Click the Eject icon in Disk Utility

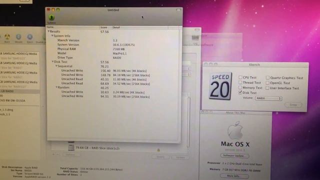30,36
